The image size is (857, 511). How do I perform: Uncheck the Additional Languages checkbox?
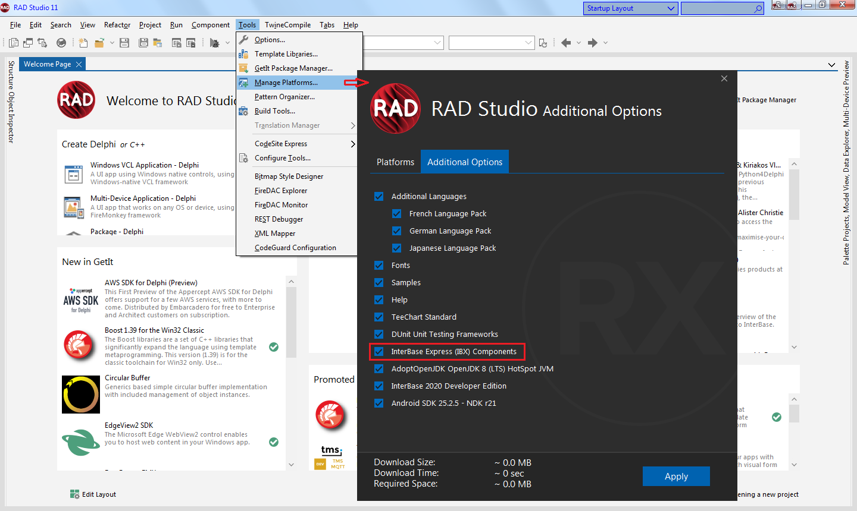click(379, 196)
